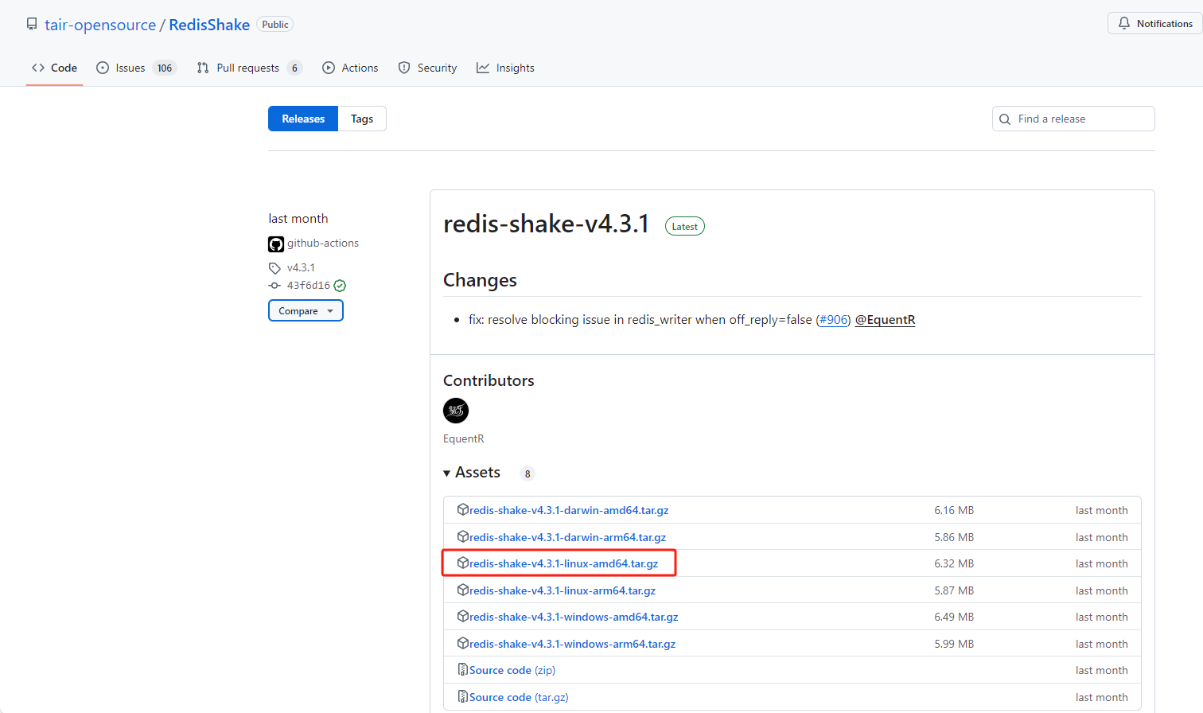Open the Issues tab
The width and height of the screenshot is (1203, 713).
[136, 68]
